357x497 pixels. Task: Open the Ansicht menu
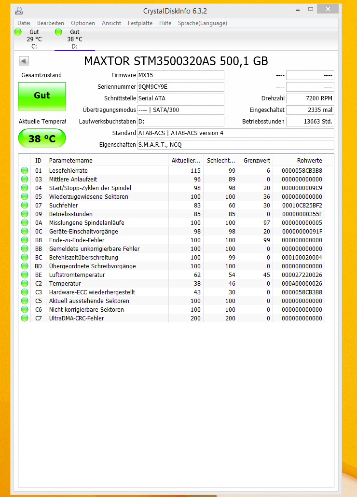point(111,23)
